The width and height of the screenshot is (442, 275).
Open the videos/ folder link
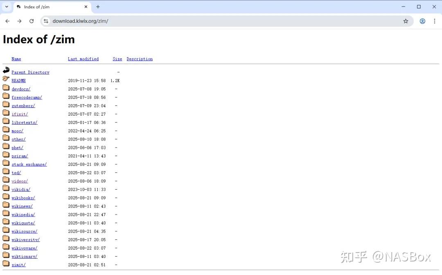pos(20,181)
